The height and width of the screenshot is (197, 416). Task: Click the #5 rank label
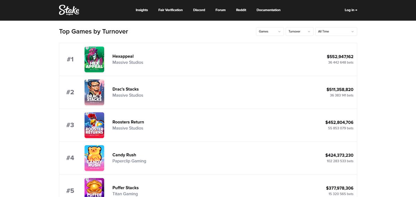point(70,191)
